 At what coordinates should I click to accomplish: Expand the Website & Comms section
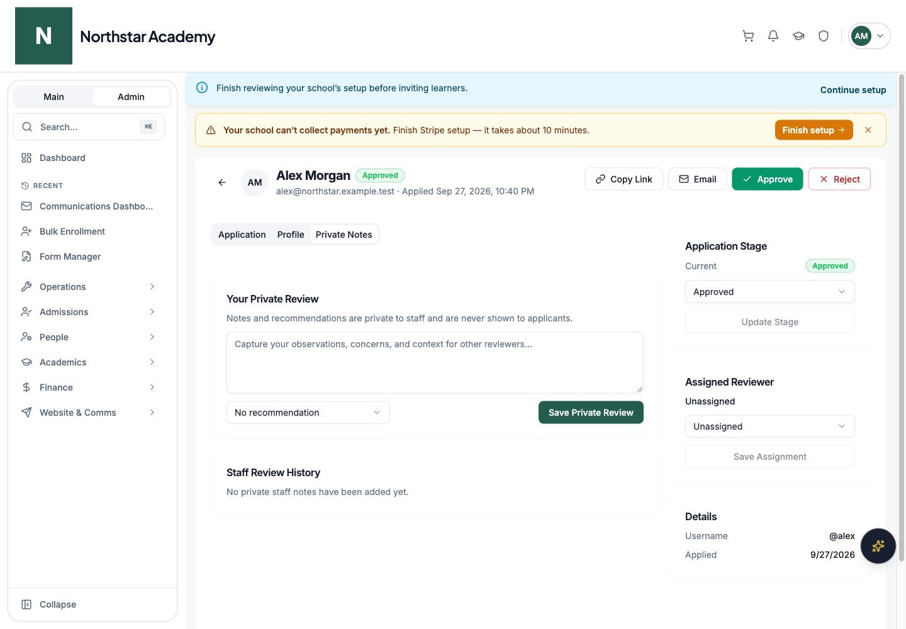click(89, 413)
